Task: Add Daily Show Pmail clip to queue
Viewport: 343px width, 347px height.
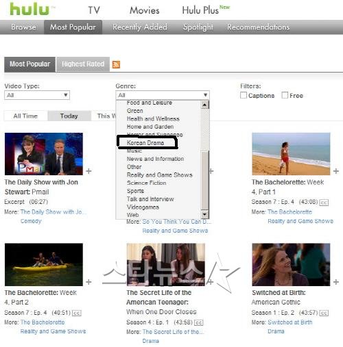Action: (x=88, y=171)
